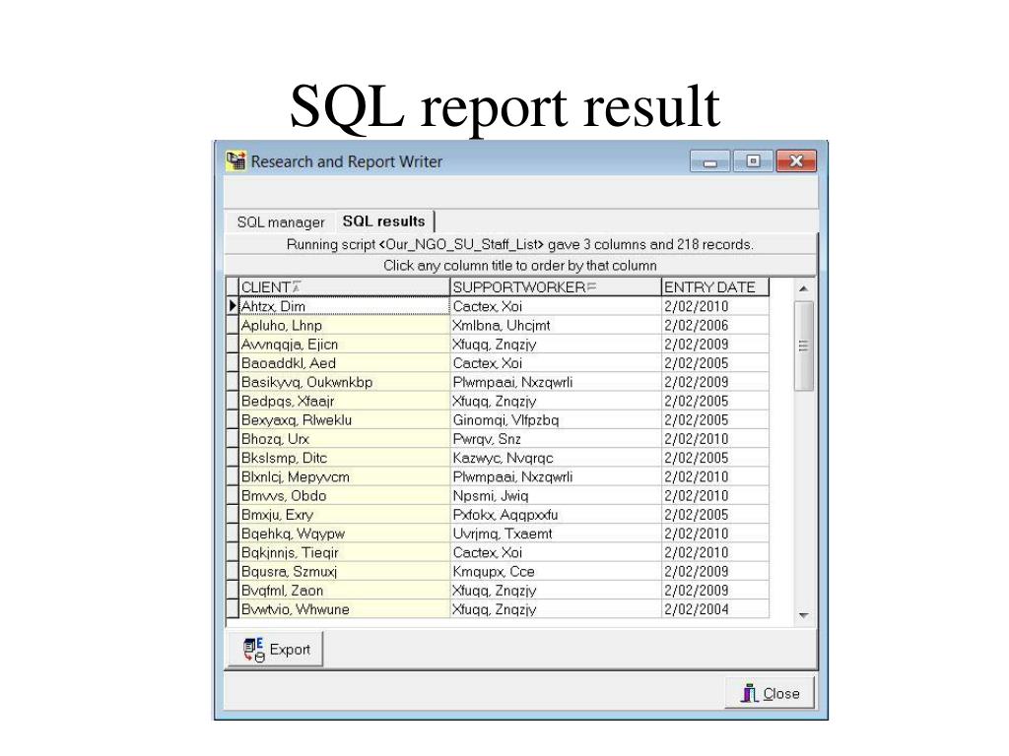Click support worker 'Xmlbna, Uhcjmt'
Viewport: 1009px width, 756px height.
click(x=555, y=325)
